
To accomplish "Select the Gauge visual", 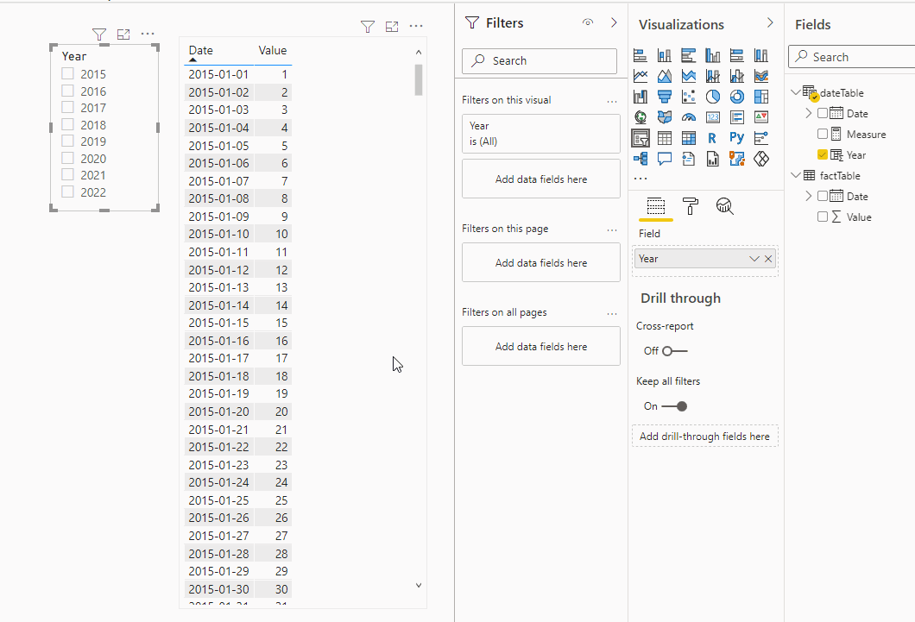I will click(x=689, y=117).
